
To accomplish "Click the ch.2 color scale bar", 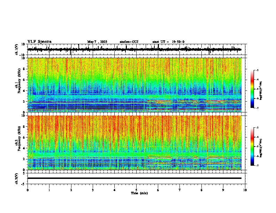I will pyautogui.click(x=252, y=147).
